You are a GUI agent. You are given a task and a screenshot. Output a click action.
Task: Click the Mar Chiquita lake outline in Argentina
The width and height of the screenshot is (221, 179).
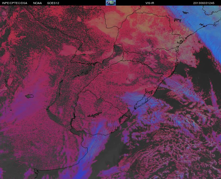29,96
